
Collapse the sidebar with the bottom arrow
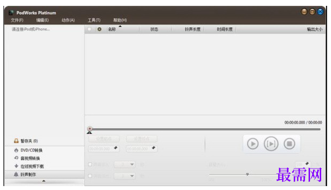(44, 181)
